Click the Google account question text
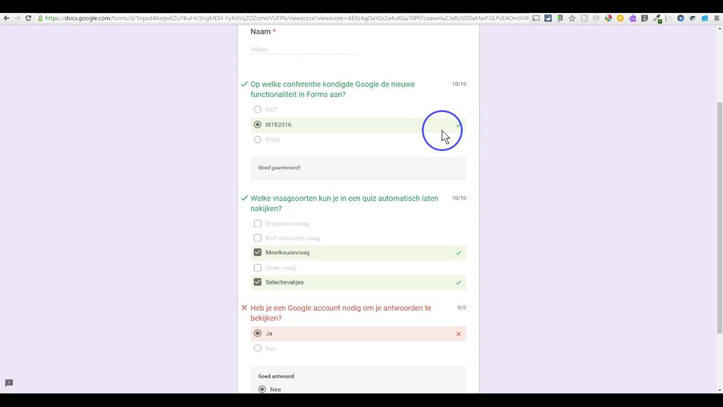 coord(341,313)
